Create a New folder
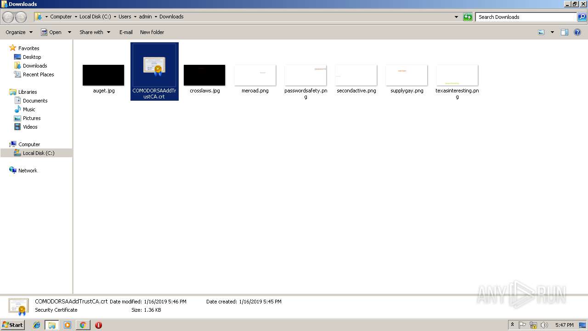 coord(152,32)
